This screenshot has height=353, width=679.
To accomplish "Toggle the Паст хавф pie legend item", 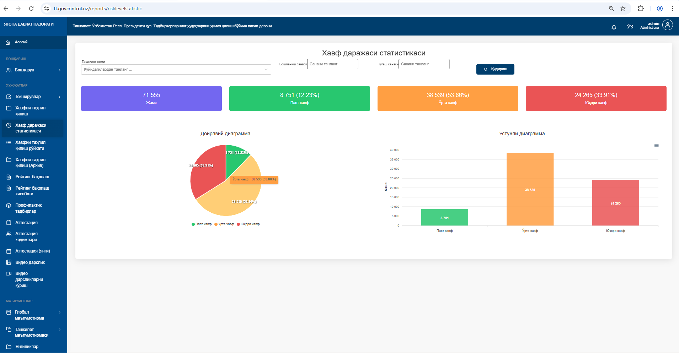I will pyautogui.click(x=202, y=224).
